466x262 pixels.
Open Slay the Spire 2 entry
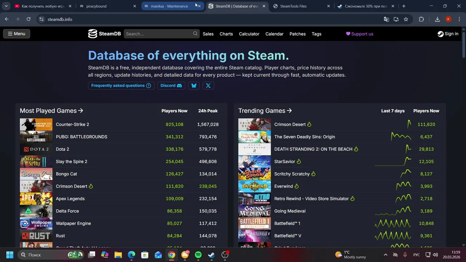click(x=71, y=162)
